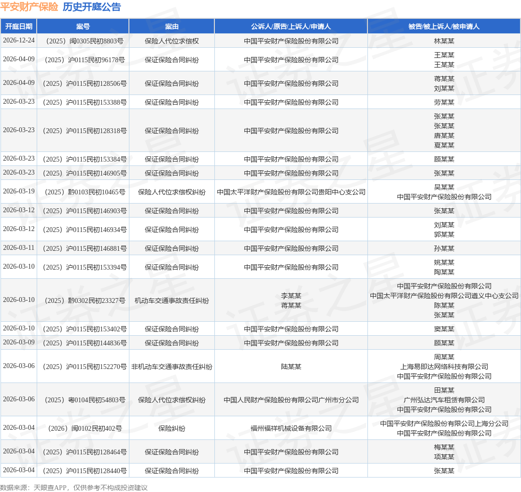Screen dimensions: 521x492
Task: Click date cell 2026-03-09
Action: 19,342
